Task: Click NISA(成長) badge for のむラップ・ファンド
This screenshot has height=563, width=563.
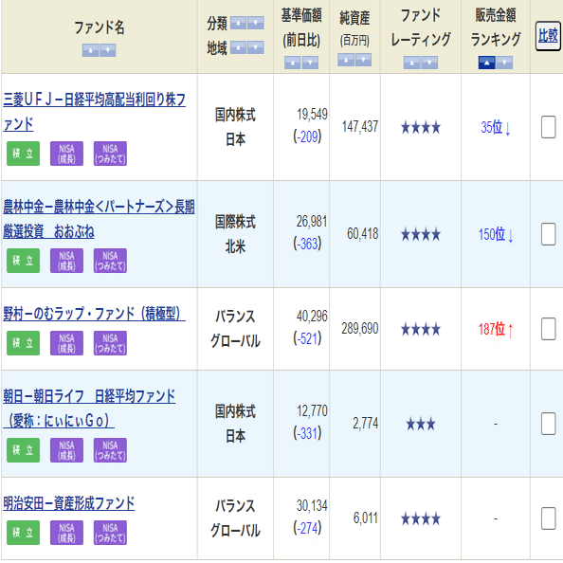Action: tap(66, 343)
